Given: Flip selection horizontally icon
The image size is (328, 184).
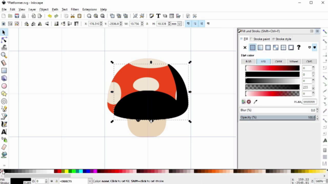Looking at the screenshot, I should (x=40, y=24).
